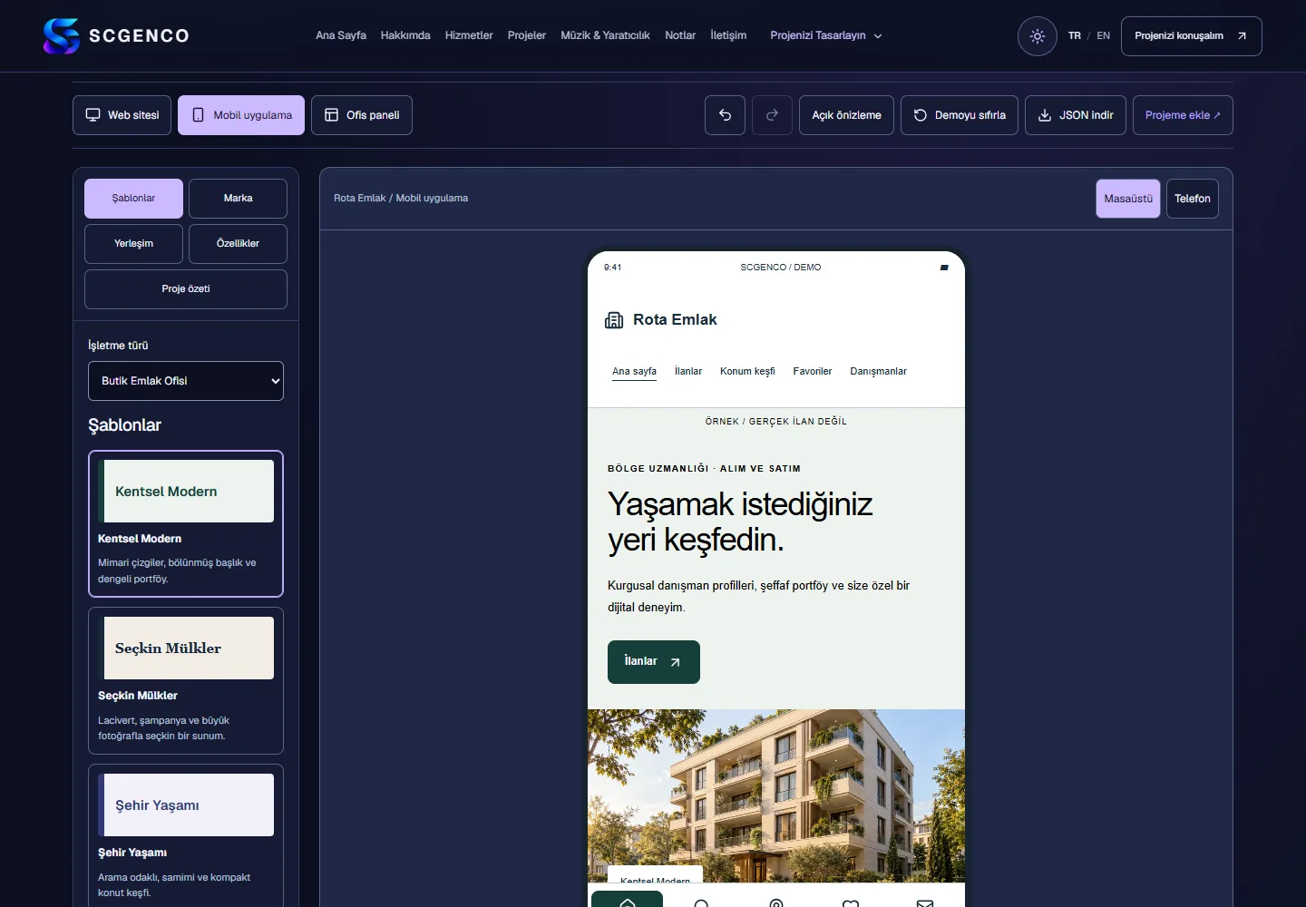The image size is (1306, 907).
Task: Select the Şehir Yaşamı template card
Action: (186, 835)
